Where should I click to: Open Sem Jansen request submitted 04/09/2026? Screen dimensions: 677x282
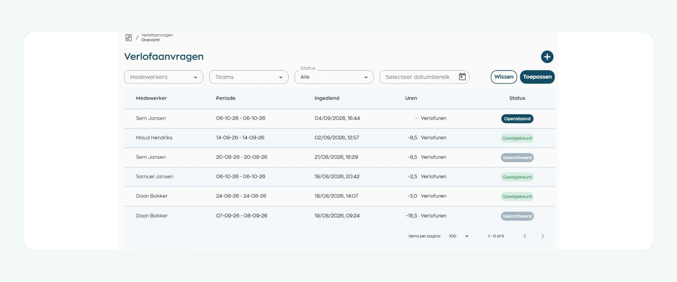(x=339, y=118)
